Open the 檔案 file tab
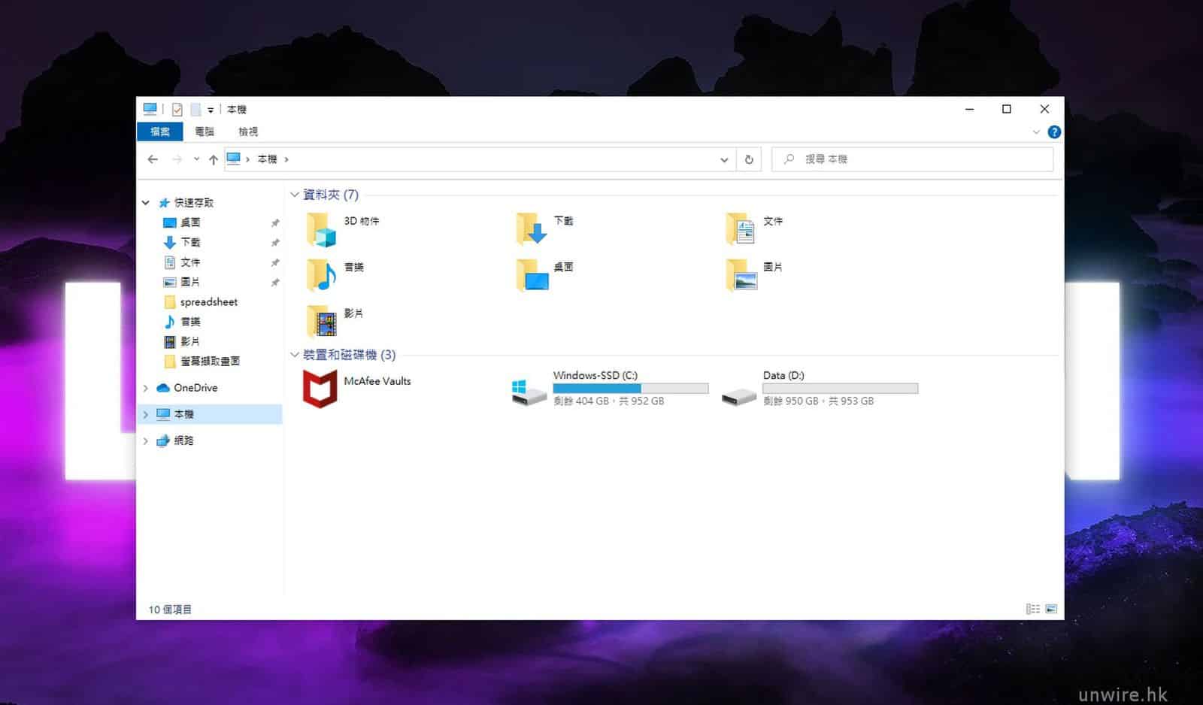1203x705 pixels. [x=160, y=132]
